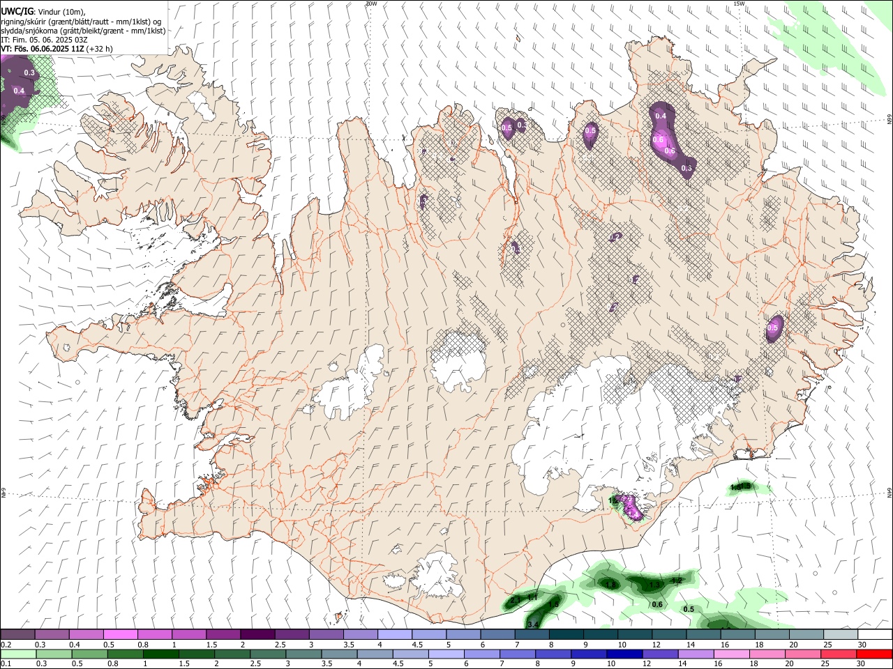The image size is (893, 669).
Task: Click the "30" label ending the top legend row
Action: point(862,645)
